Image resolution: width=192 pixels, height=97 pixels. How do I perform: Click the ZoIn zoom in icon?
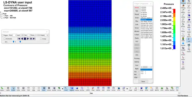pos(103,89)
